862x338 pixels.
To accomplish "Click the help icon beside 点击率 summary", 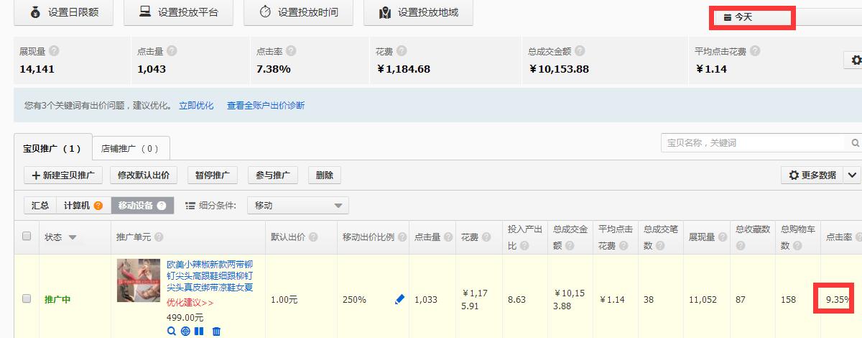I will click(x=291, y=52).
